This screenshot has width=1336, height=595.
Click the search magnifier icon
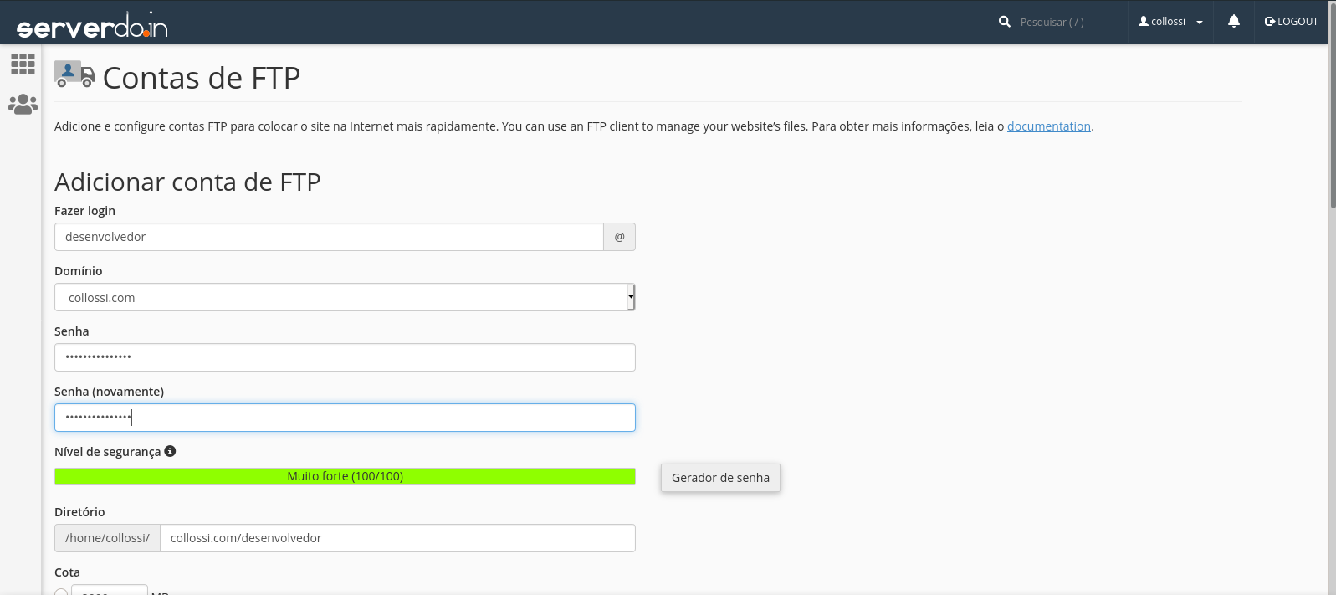(x=1004, y=22)
